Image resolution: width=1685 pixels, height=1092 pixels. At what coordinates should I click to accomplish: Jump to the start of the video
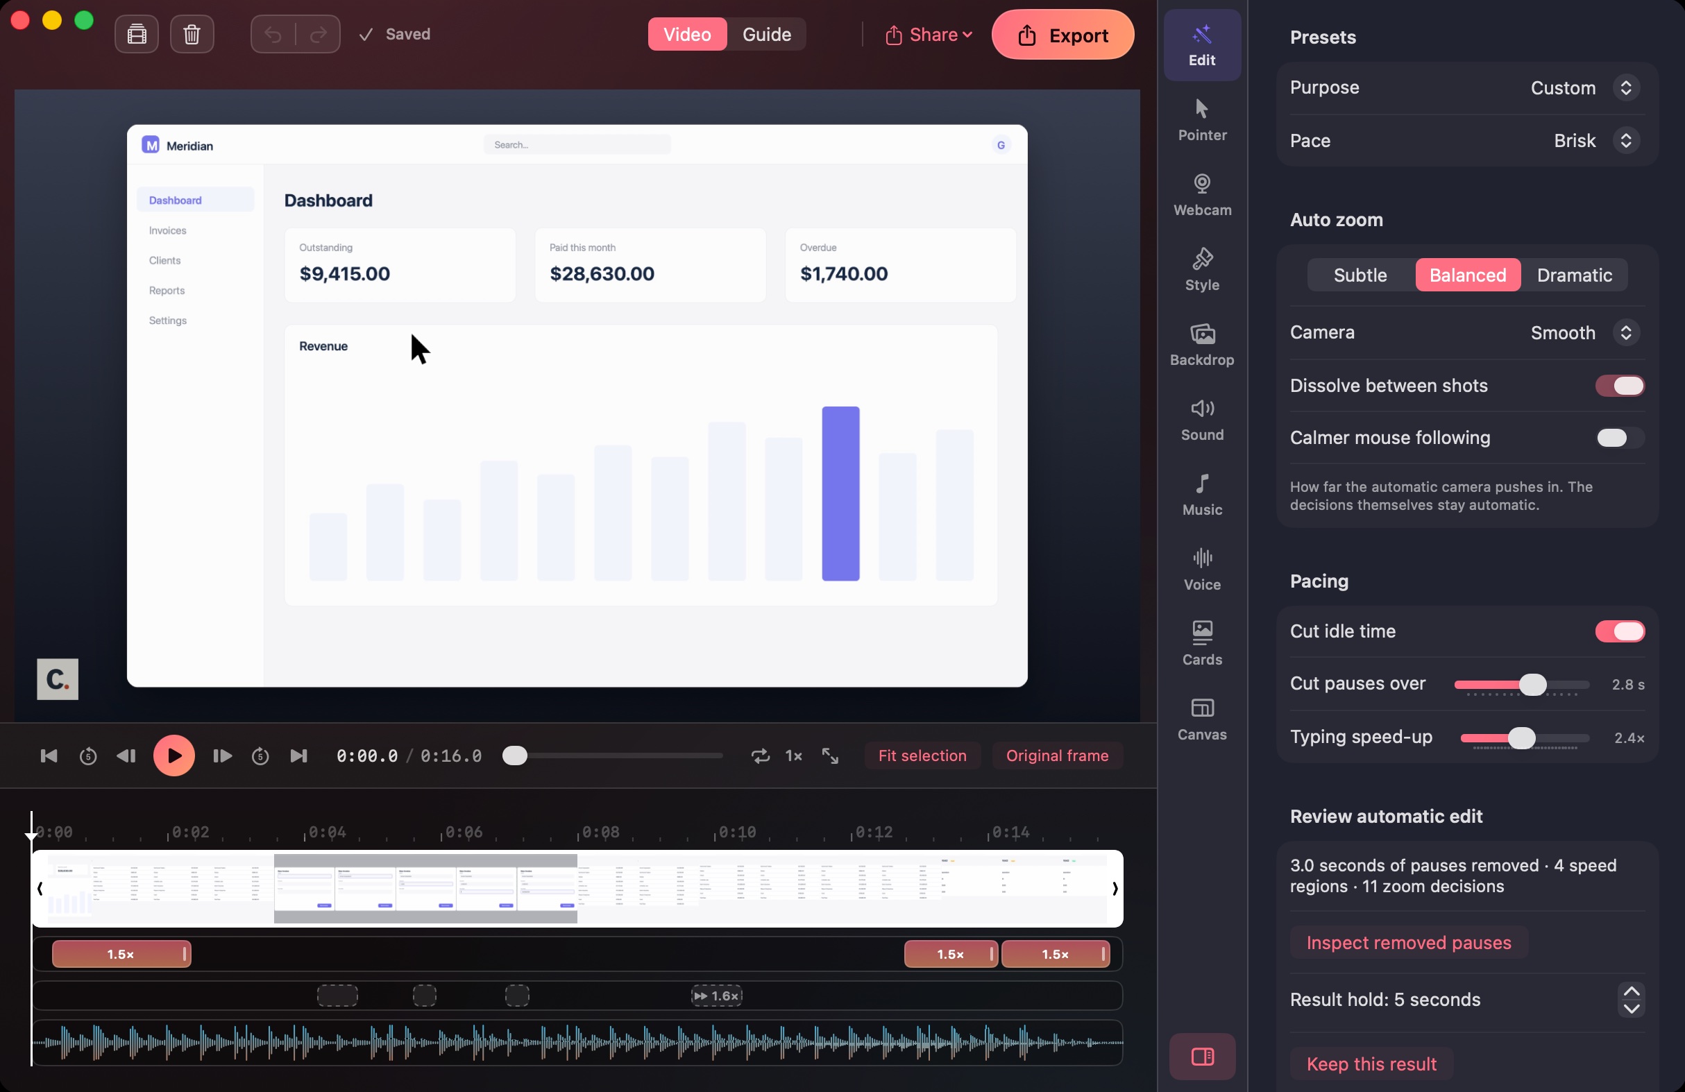[49, 756]
